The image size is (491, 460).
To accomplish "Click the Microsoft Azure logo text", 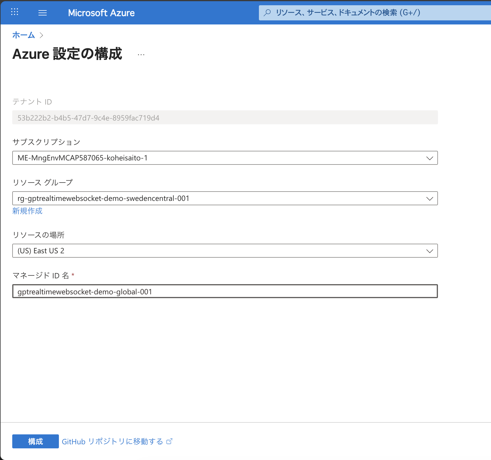I will pos(101,13).
